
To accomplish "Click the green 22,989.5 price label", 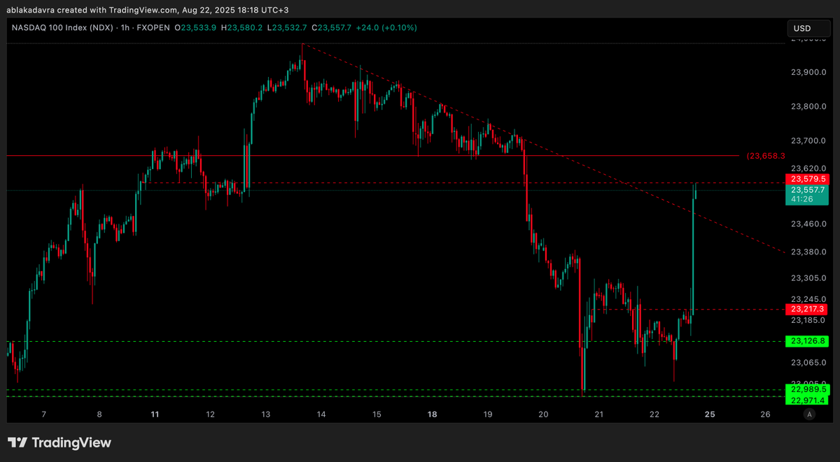I will 808,389.
